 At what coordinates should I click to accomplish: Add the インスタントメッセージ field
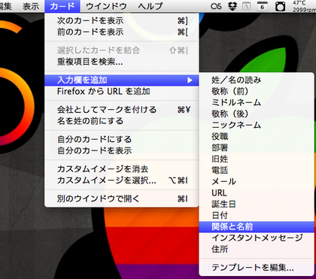[x=257, y=238]
